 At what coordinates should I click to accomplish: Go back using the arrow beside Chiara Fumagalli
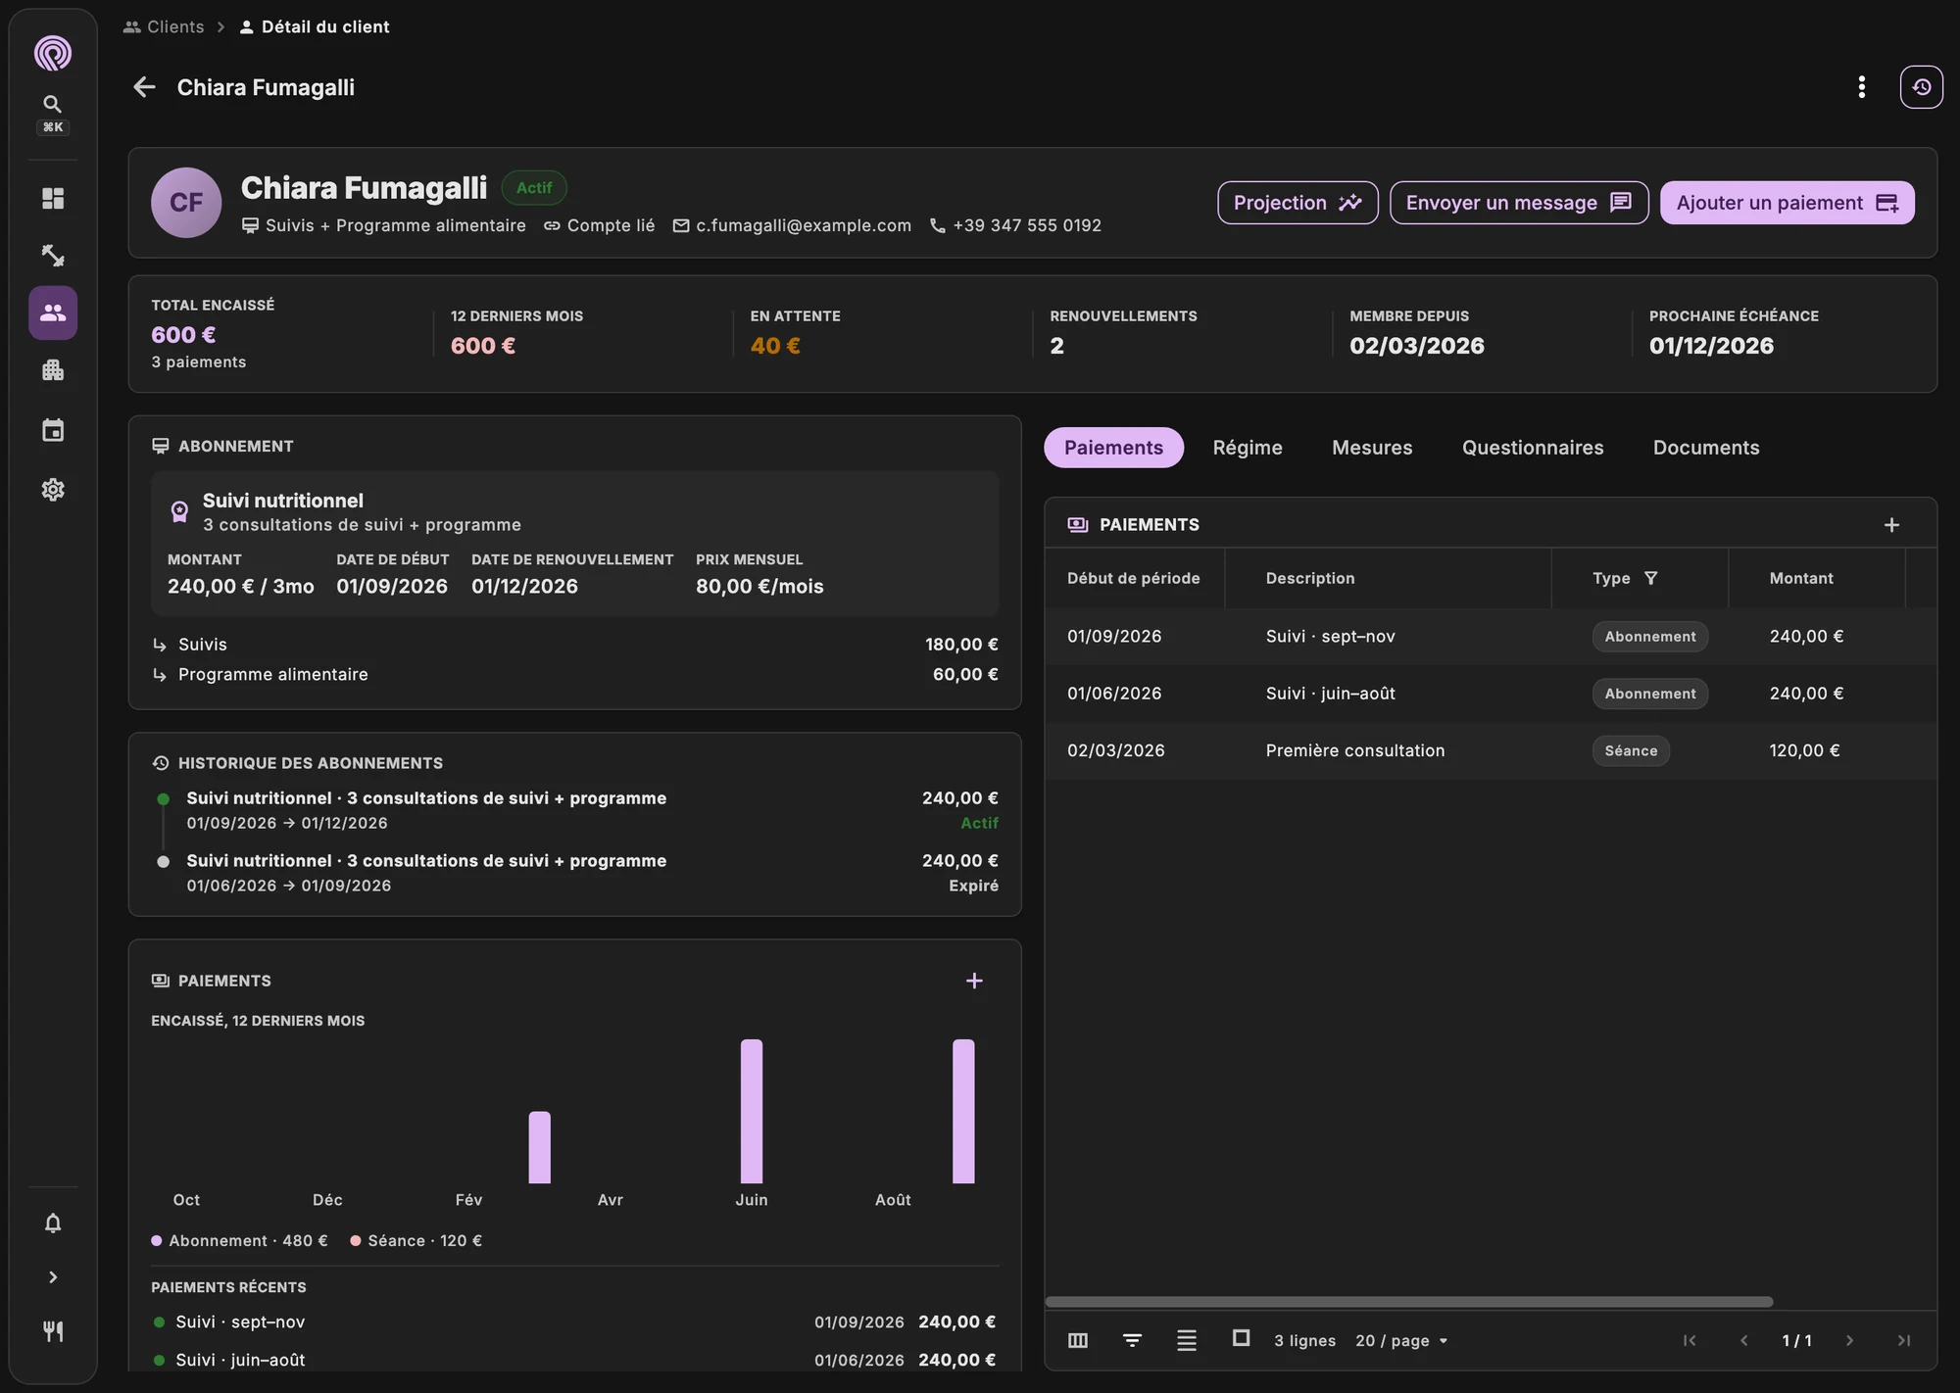(144, 87)
